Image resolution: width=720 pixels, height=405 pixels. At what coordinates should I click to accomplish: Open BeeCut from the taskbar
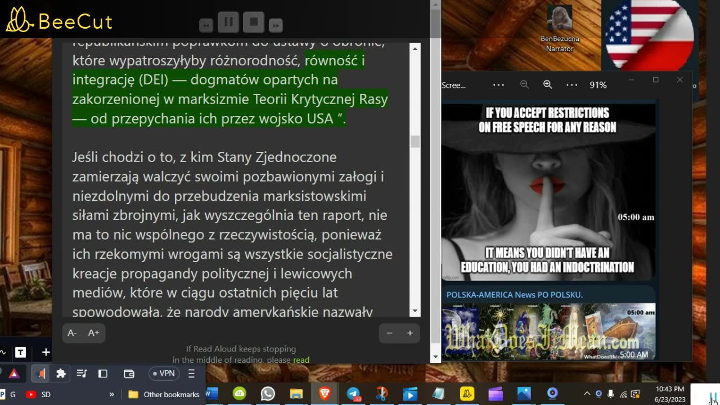467,394
